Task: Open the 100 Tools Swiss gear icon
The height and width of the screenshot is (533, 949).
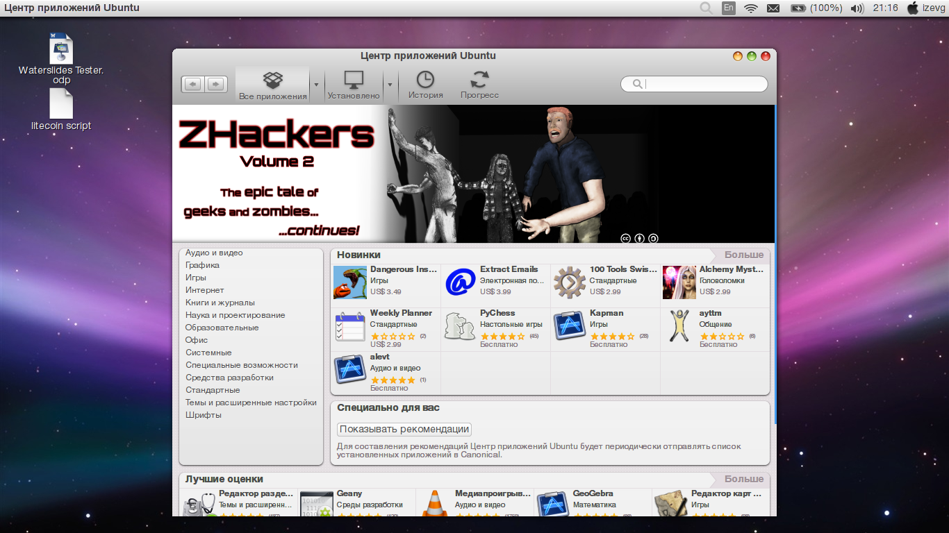Action: (570, 282)
